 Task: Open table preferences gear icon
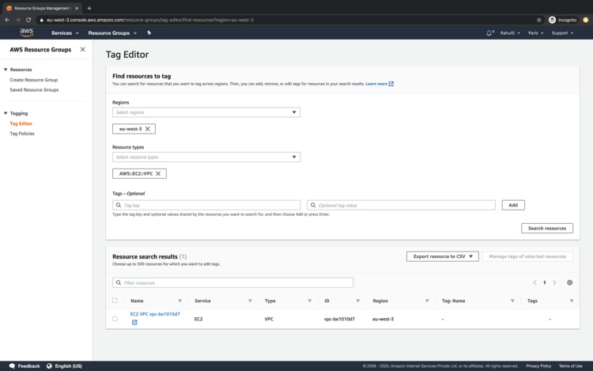(569, 282)
